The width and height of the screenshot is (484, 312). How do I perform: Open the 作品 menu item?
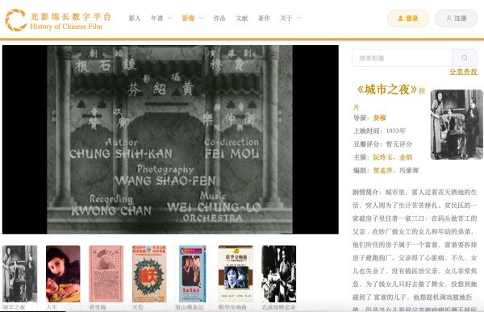(x=219, y=19)
